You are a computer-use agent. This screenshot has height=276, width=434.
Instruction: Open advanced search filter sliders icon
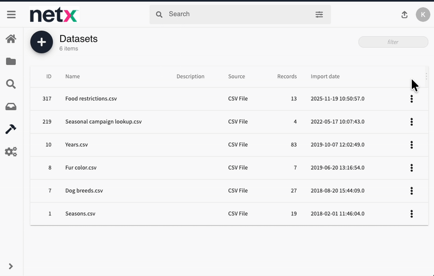coord(319,15)
